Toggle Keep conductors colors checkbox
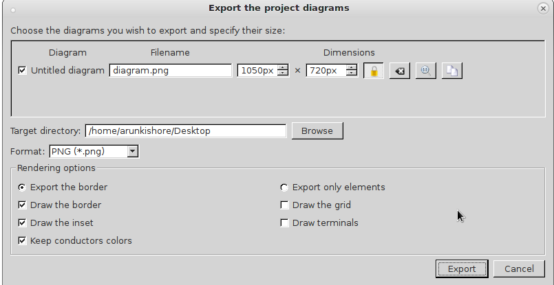554x285 pixels. 22,241
